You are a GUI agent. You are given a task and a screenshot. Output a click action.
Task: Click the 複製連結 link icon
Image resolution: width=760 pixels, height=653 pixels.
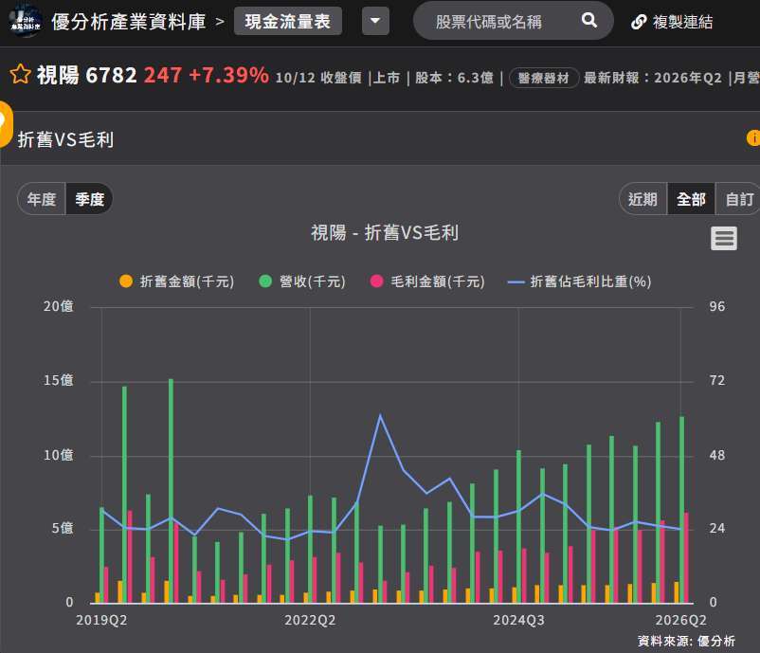pyautogui.click(x=639, y=22)
